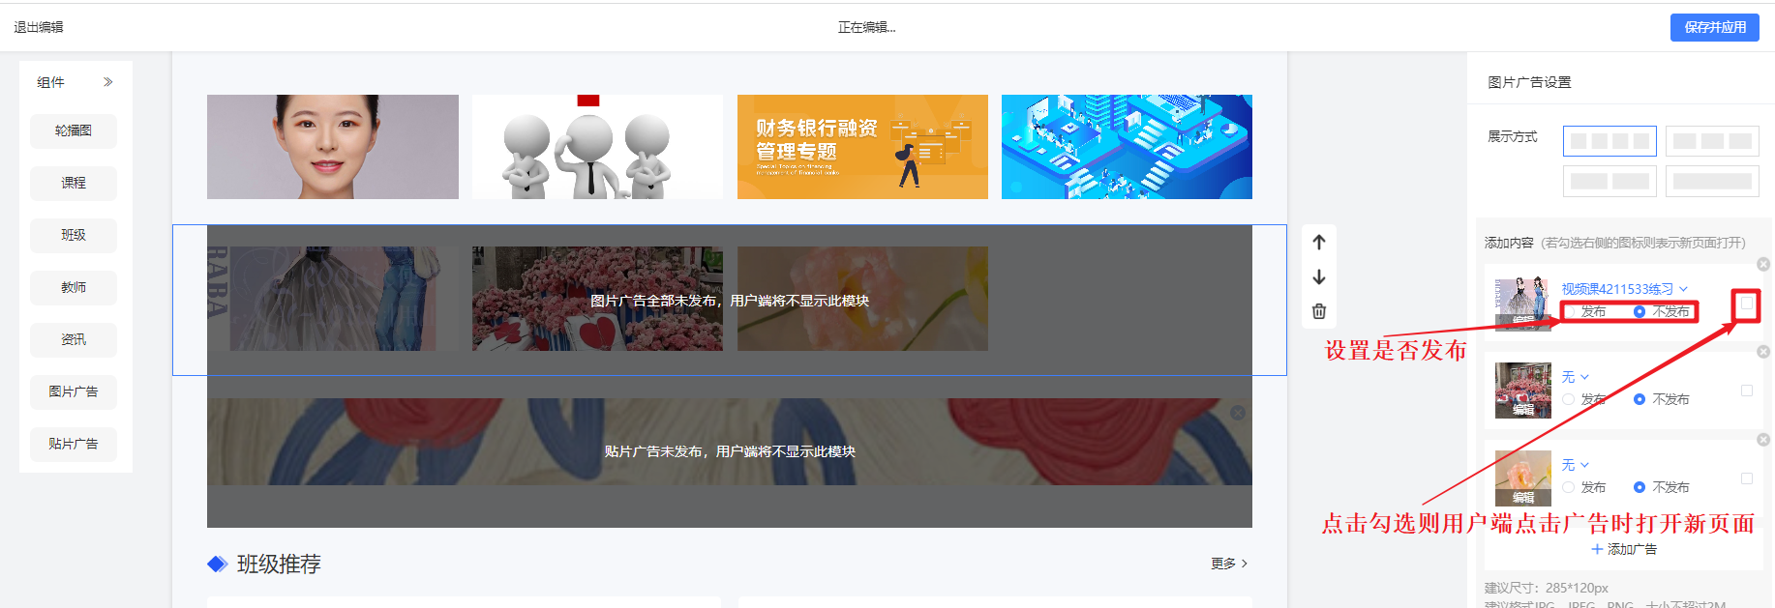1775x608 pixels.
Task: Delete the selected module with trash icon
Action: point(1318,311)
